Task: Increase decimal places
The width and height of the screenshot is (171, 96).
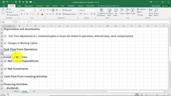Action: tap(91, 14)
